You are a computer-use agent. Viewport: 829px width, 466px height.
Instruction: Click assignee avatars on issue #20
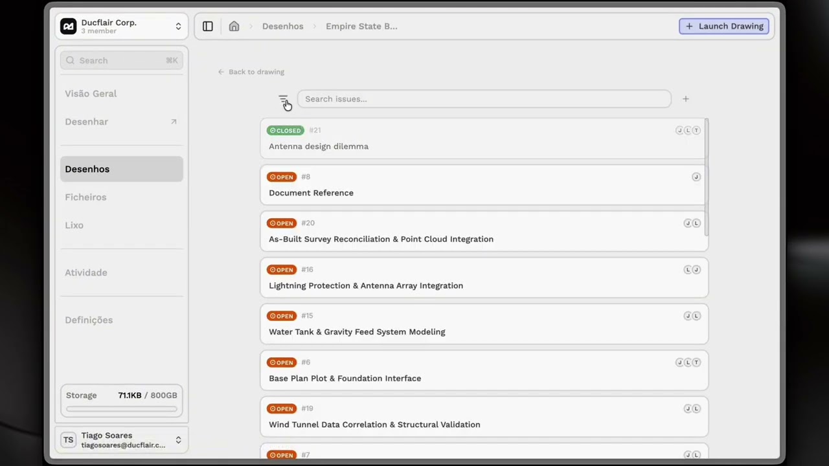tap(692, 223)
